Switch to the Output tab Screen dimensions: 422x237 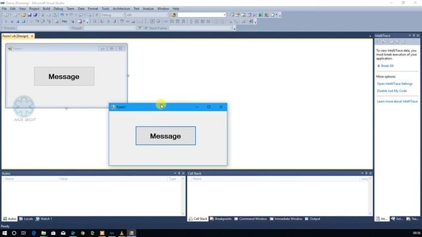(x=313, y=219)
